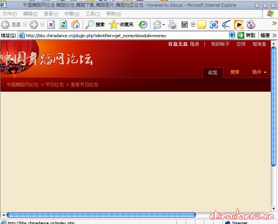The image size is (278, 224).
Task: Open Favorites (收藏夹) star button
Action: click(x=121, y=25)
